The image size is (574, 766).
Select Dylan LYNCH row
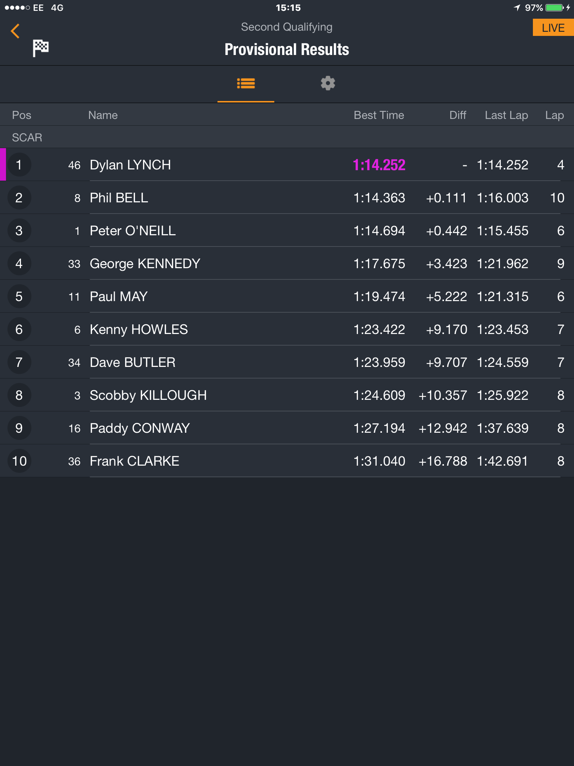(x=287, y=165)
